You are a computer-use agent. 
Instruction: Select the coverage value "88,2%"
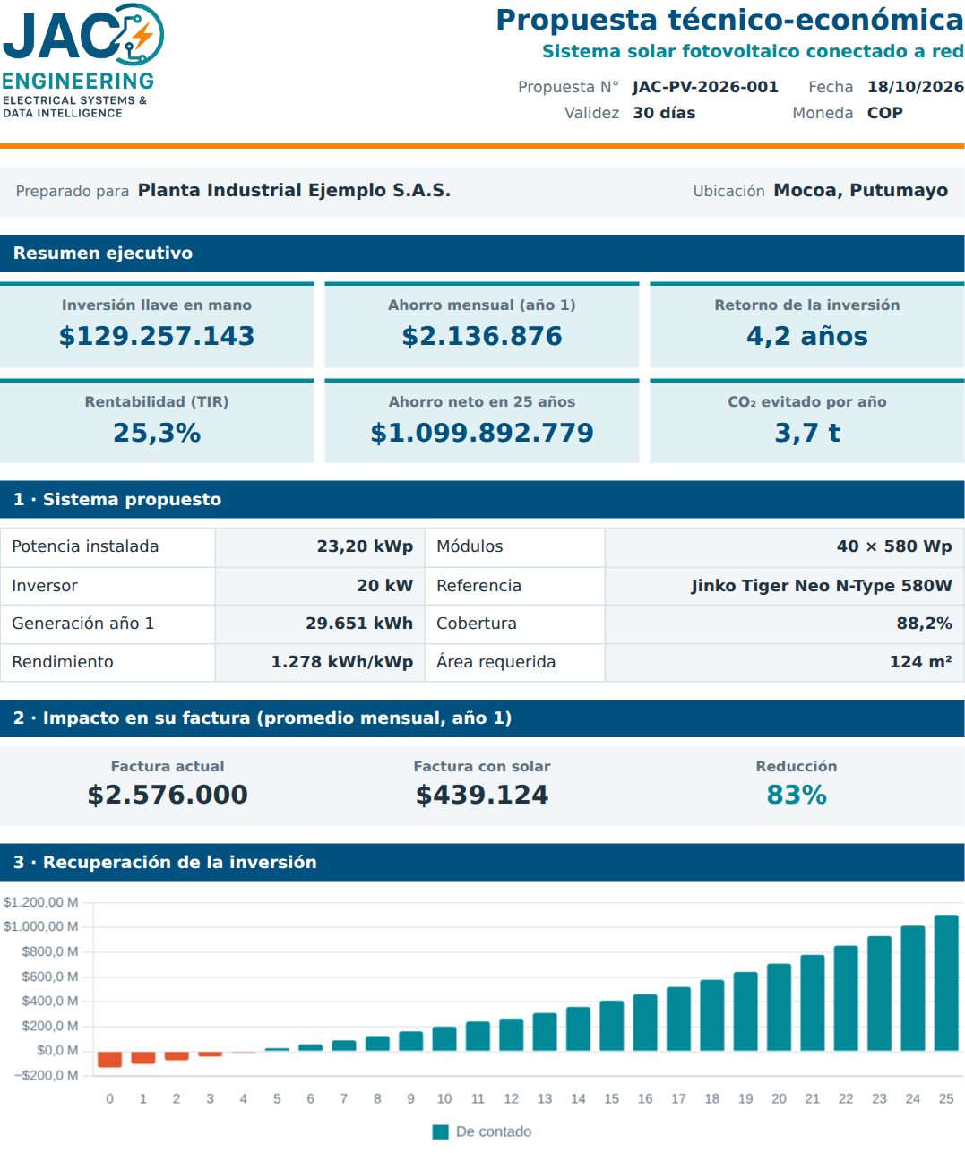(784, 624)
